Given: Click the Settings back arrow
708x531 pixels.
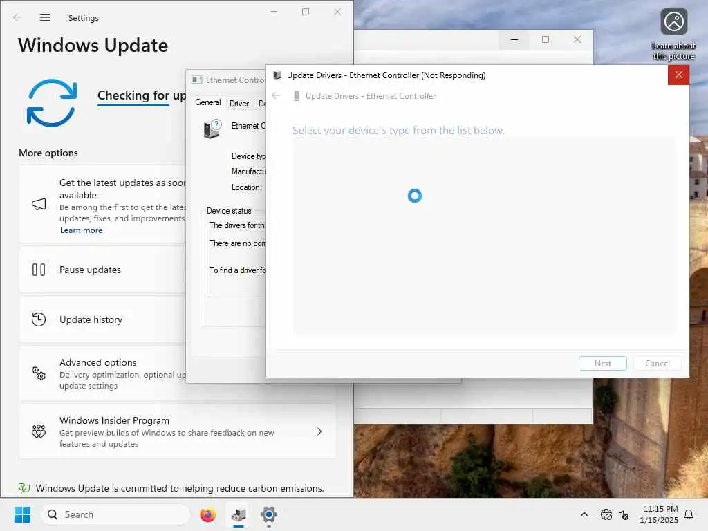Looking at the screenshot, I should click(17, 17).
